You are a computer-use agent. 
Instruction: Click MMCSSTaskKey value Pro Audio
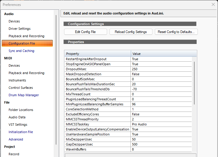[x=161, y=124]
